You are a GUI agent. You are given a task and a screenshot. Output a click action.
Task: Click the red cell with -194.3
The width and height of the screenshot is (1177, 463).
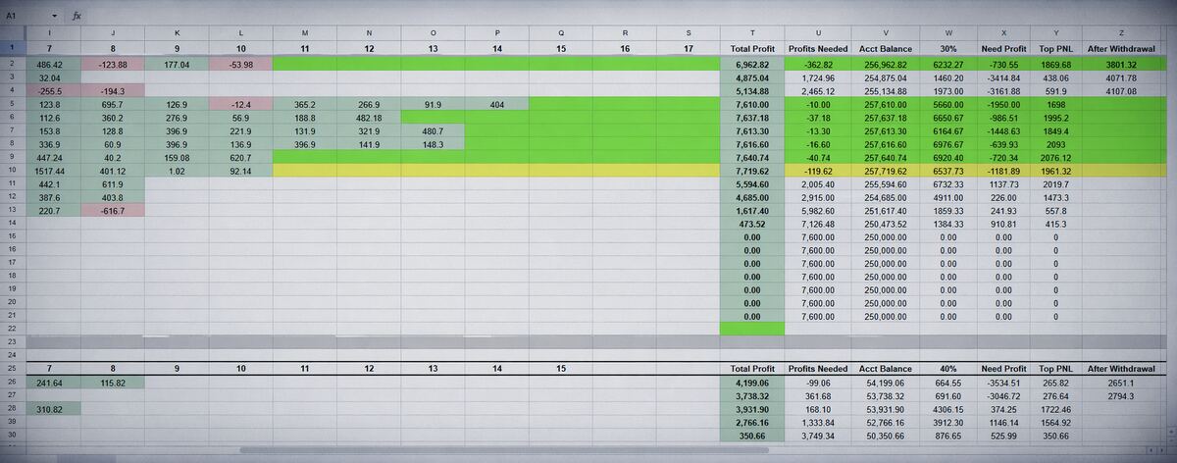coord(113,90)
